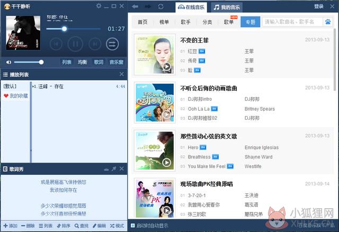Viewport: 339px width, 232px height.
Task: Click artist Britney Spears
Action: (x=260, y=109)
